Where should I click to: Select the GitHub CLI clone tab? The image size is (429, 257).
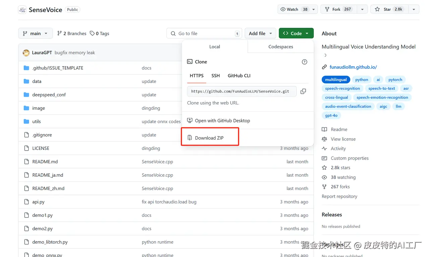pyautogui.click(x=239, y=76)
